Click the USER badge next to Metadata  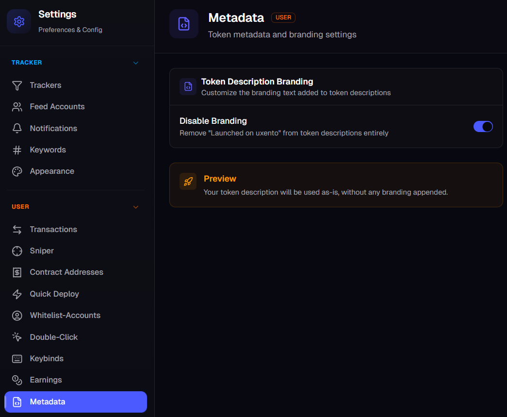283,17
